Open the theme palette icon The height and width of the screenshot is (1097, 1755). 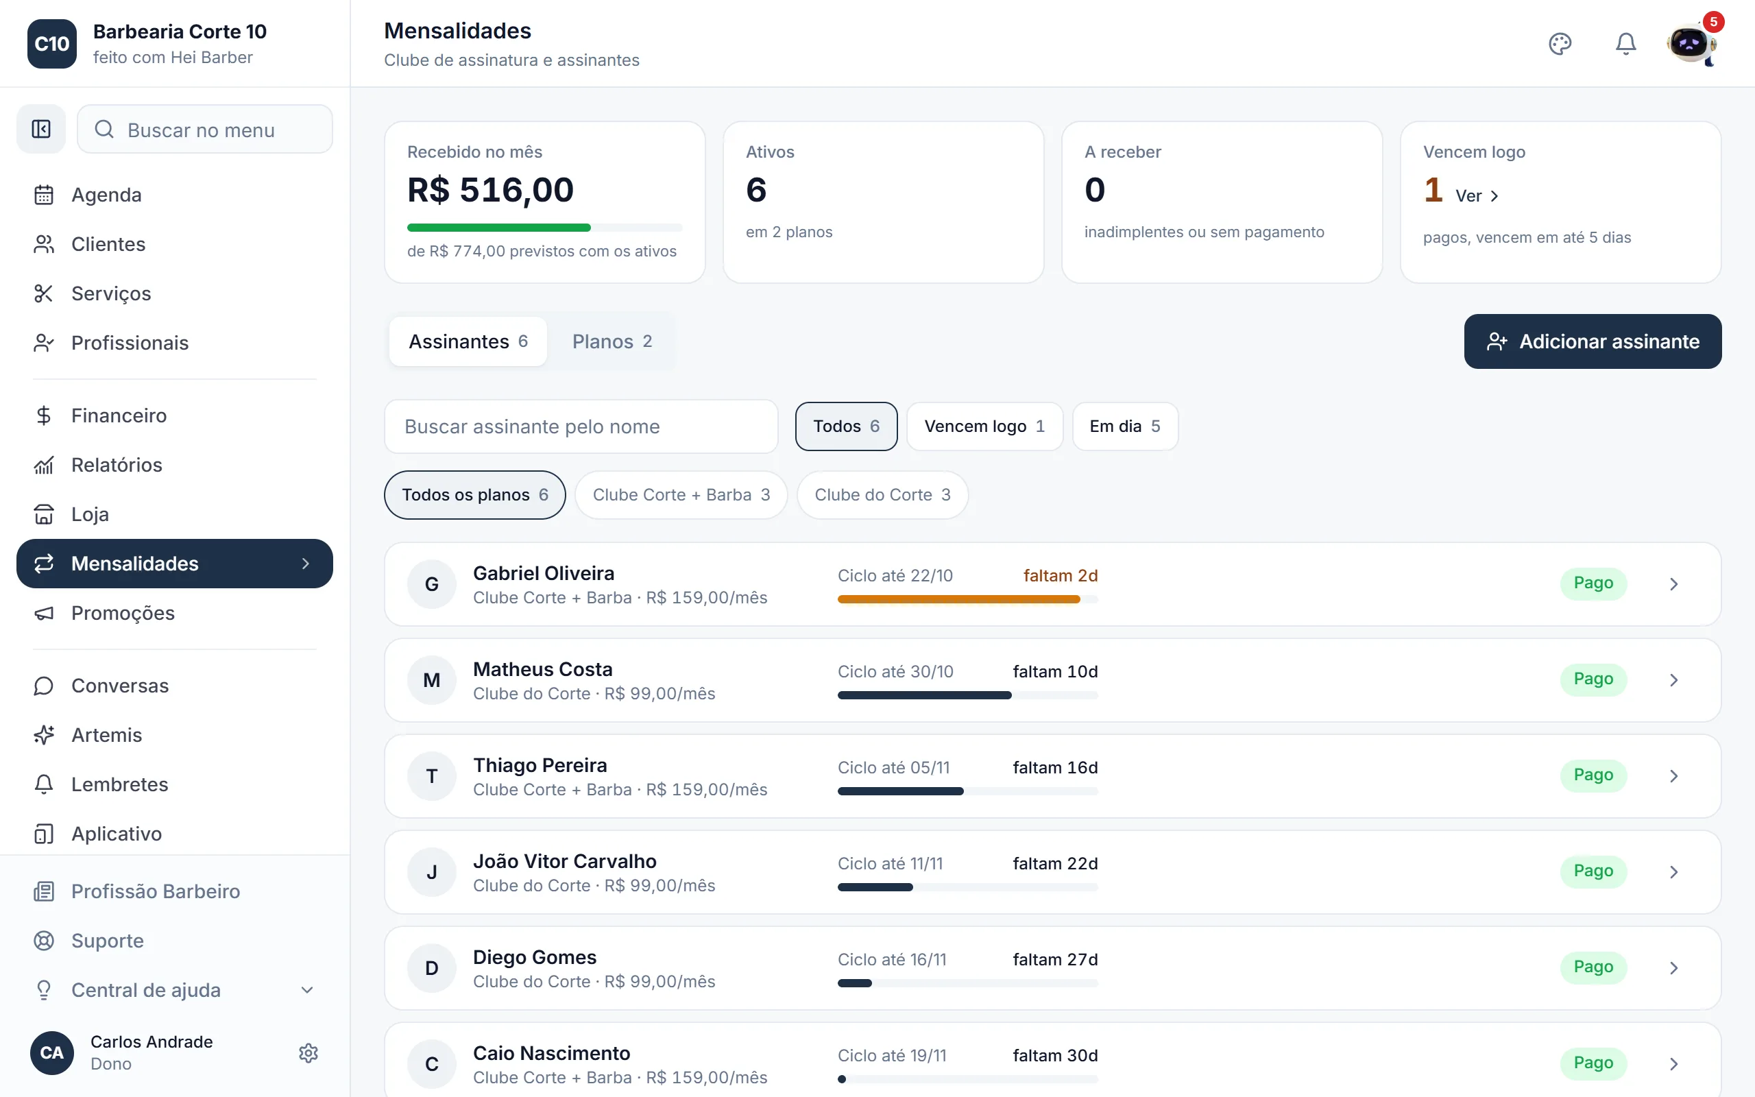[x=1560, y=43]
